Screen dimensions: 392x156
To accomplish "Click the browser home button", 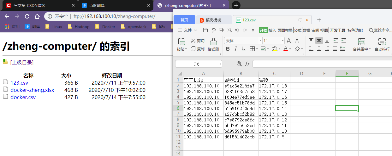I will coord(37,16).
